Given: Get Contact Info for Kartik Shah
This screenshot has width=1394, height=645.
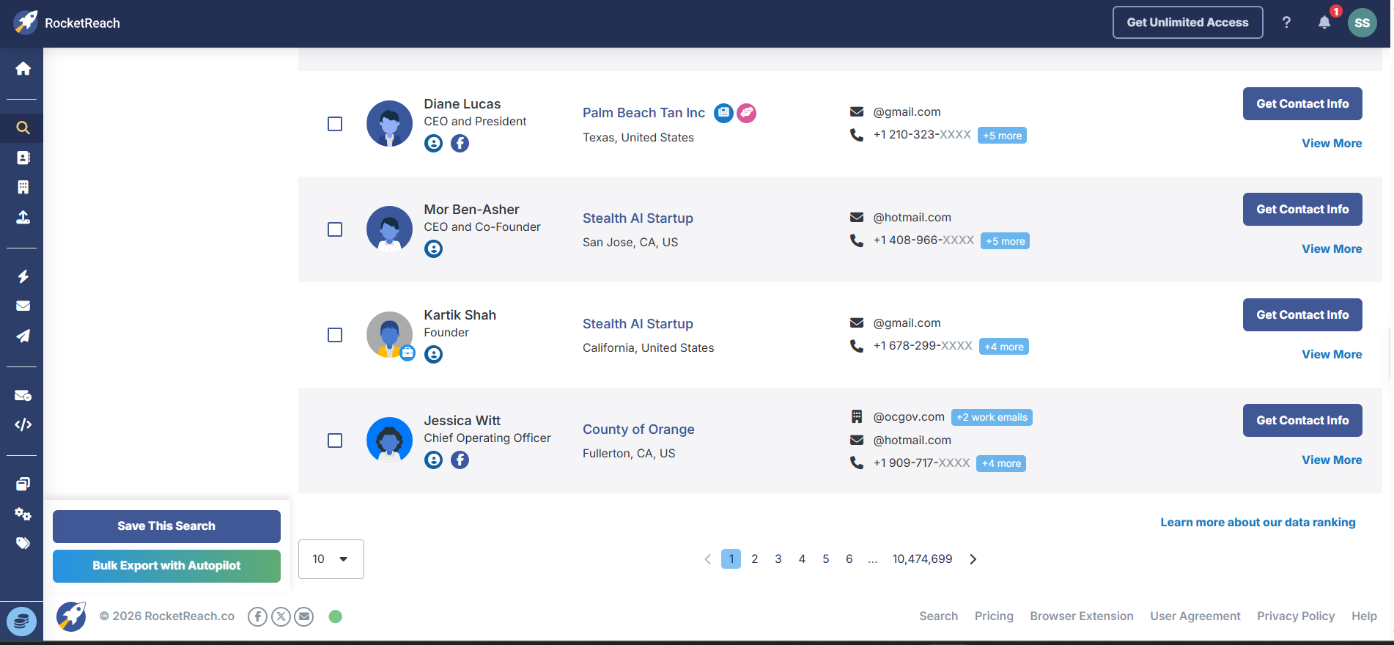Looking at the screenshot, I should (1302, 314).
